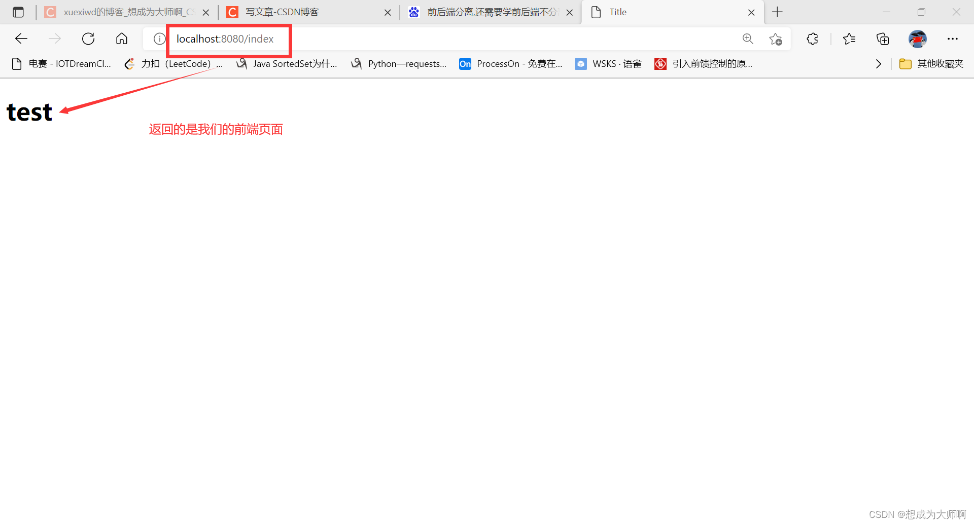Open a new browser tab
This screenshot has height=524, width=974.
(x=777, y=12)
